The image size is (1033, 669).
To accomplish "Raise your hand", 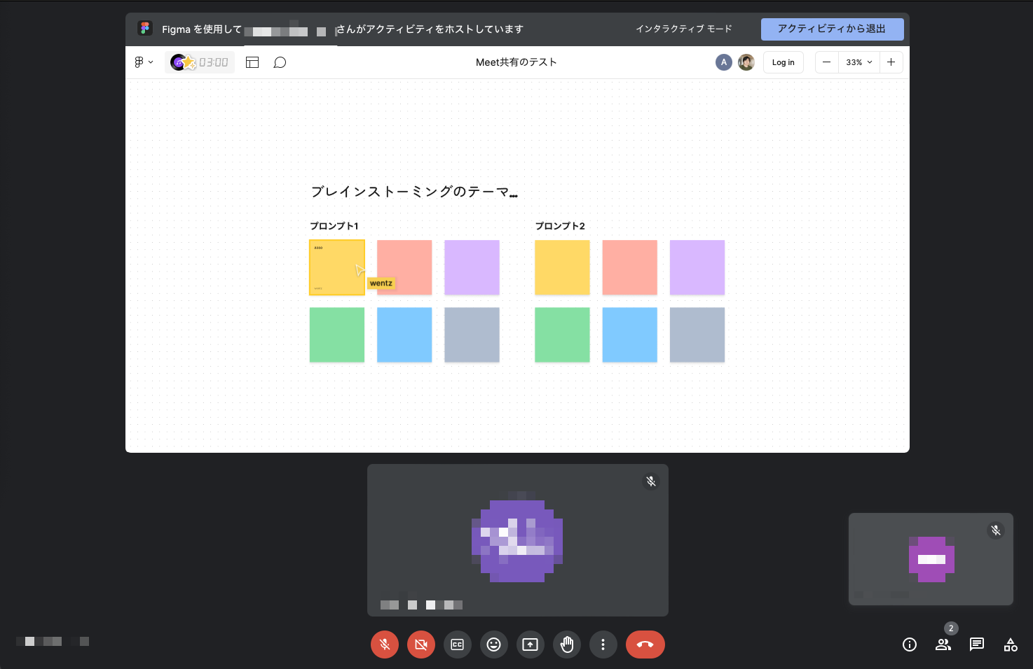I will (x=567, y=645).
